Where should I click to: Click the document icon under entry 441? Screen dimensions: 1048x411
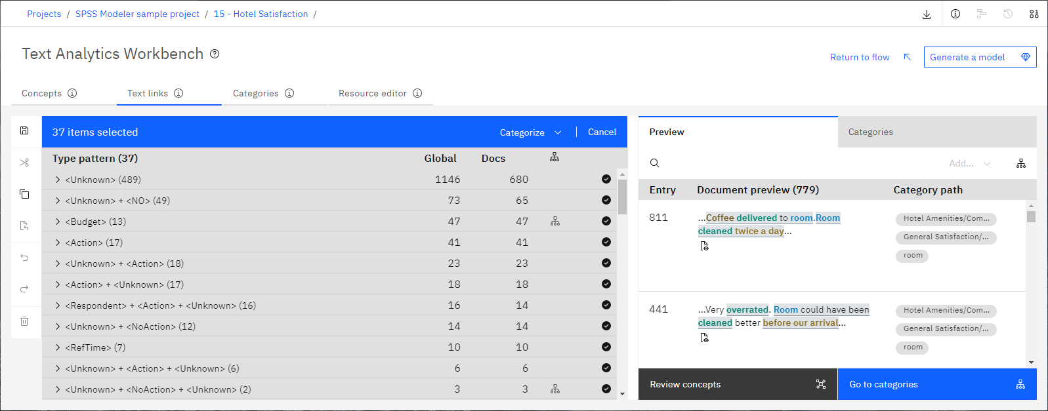pos(704,338)
